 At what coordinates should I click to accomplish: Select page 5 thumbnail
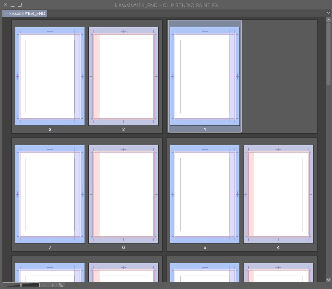tap(205, 194)
